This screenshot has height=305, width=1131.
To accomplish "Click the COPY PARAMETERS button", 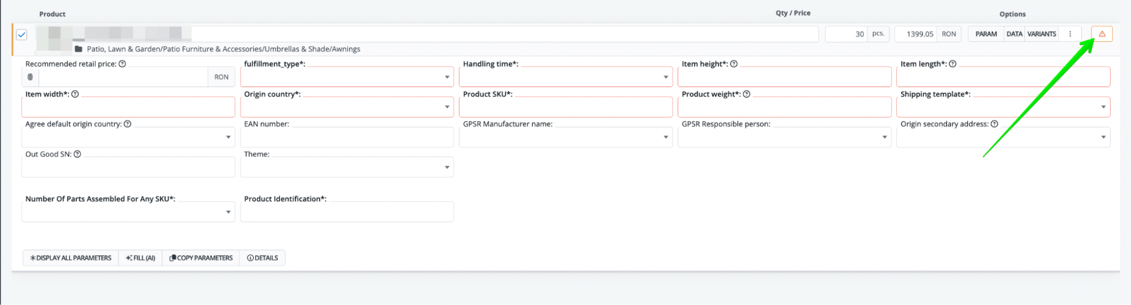I will (x=201, y=258).
